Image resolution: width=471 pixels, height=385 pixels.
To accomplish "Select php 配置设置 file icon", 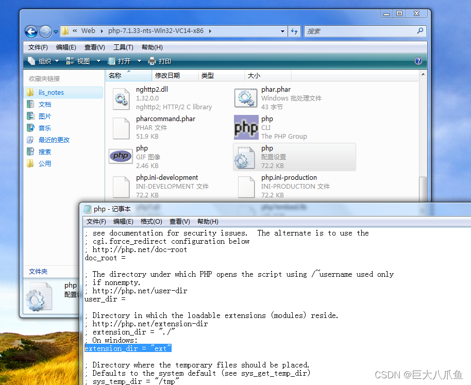I will coord(246,158).
